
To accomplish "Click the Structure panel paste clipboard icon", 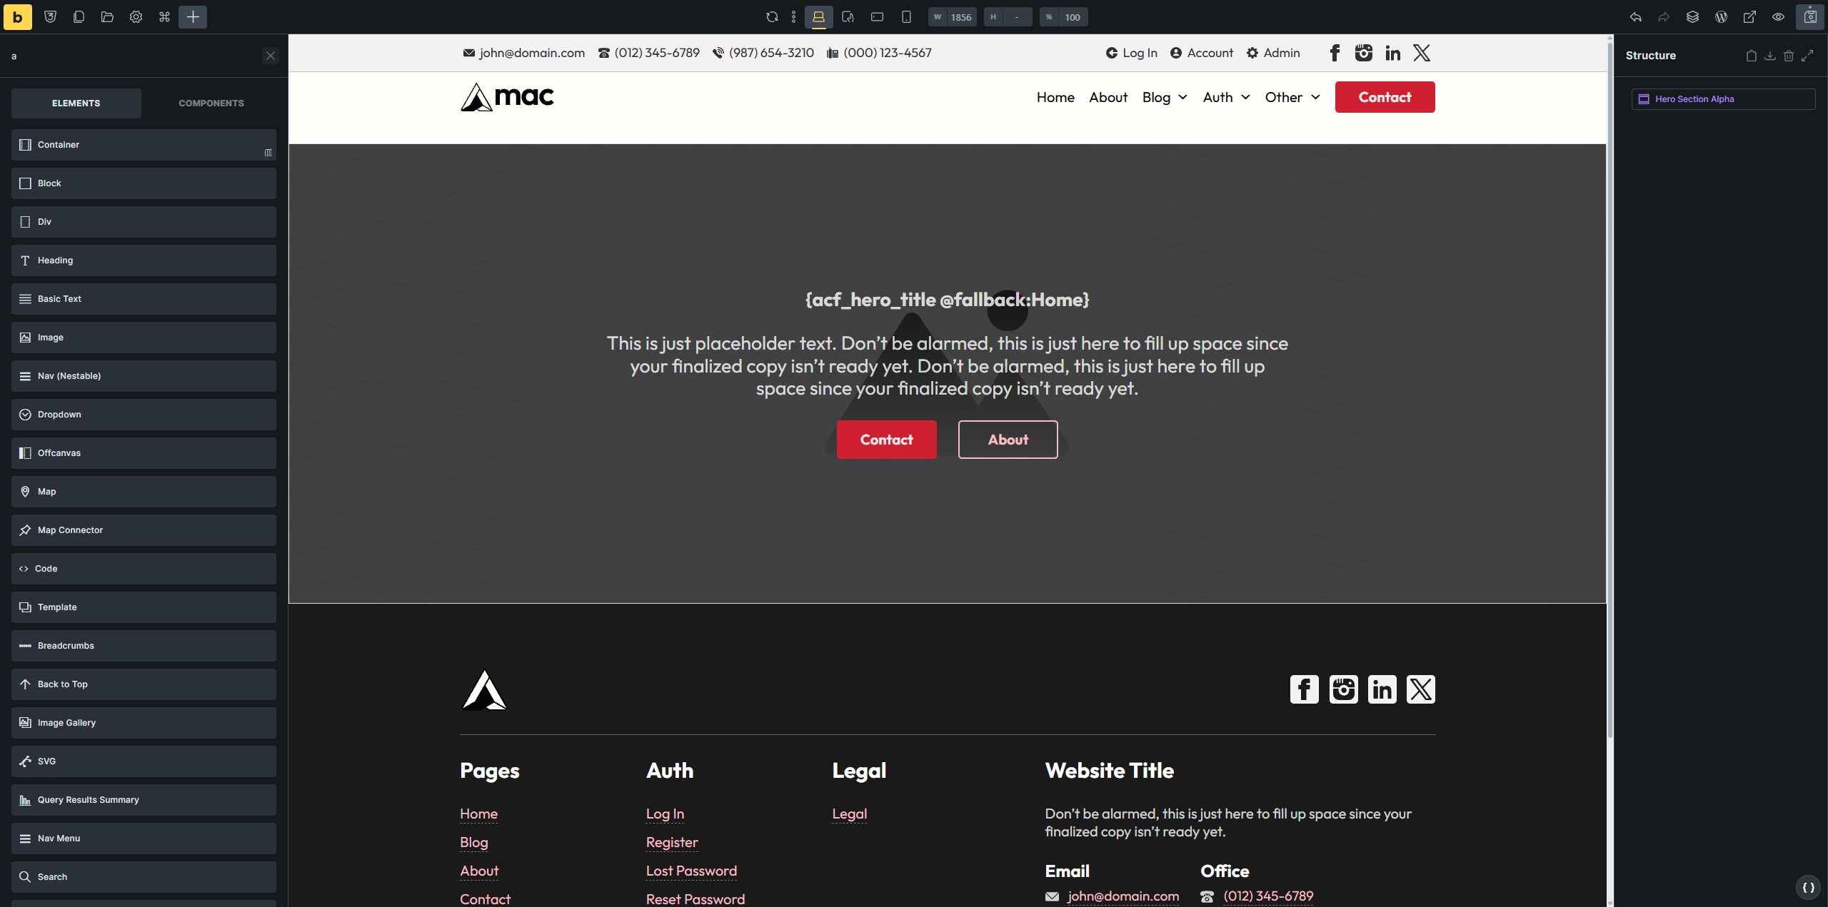I will pyautogui.click(x=1751, y=56).
